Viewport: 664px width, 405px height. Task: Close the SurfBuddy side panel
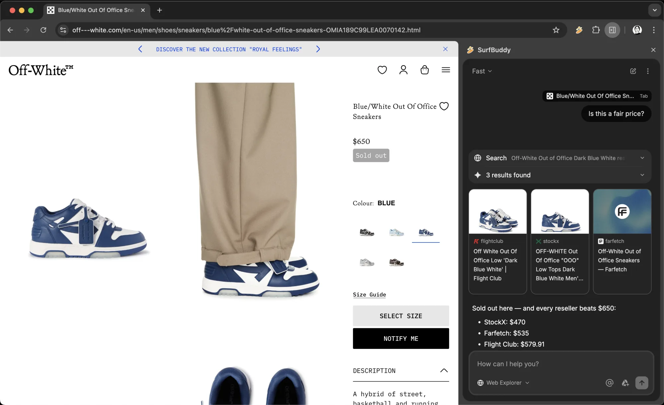click(x=653, y=50)
